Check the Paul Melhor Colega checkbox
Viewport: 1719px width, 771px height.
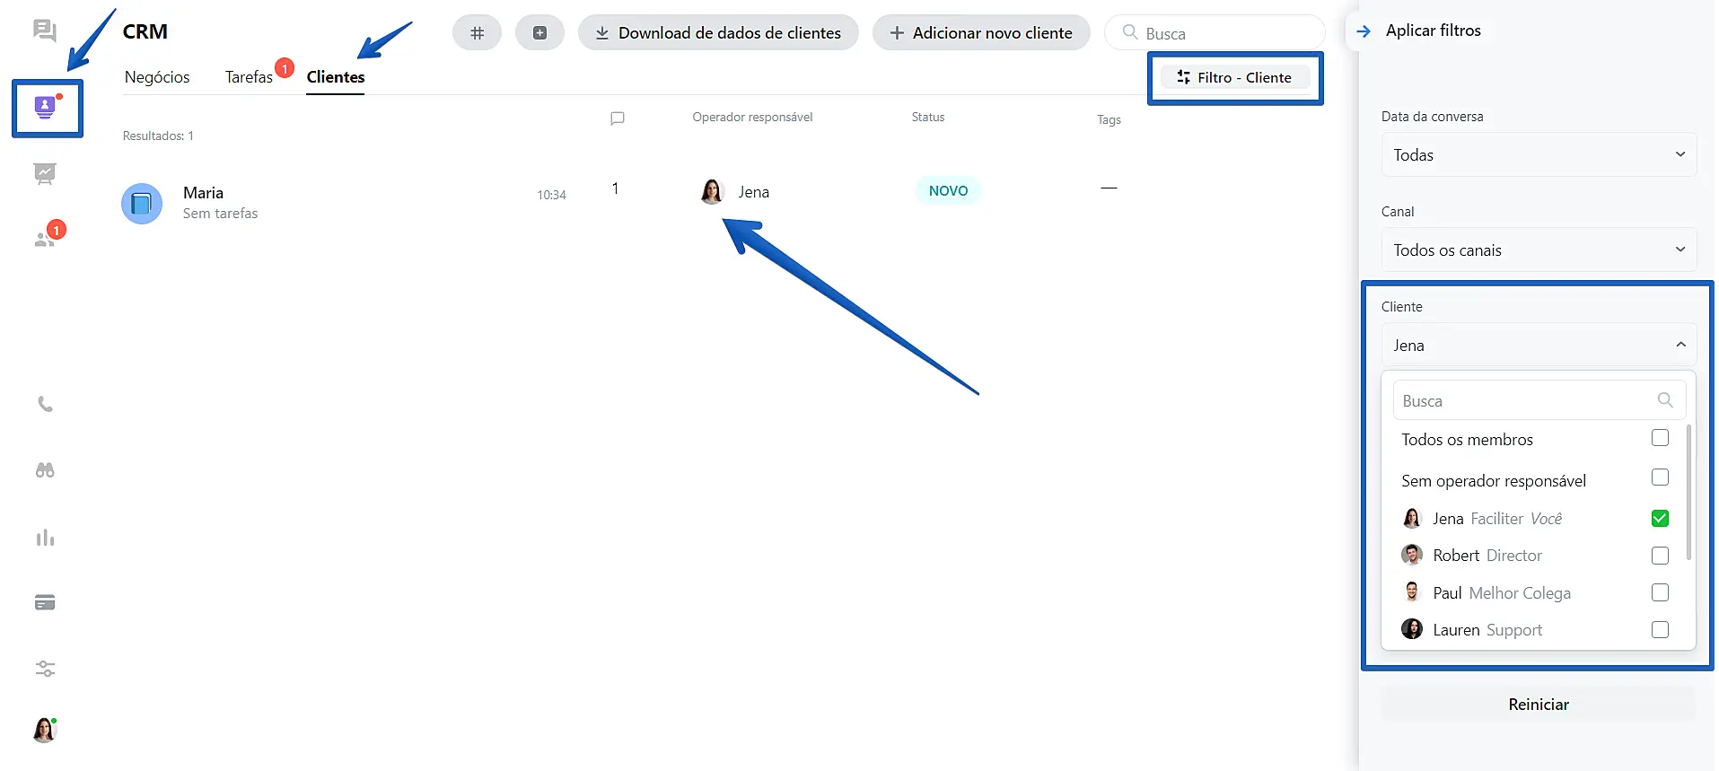(x=1660, y=592)
